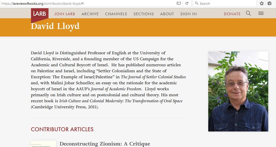The width and height of the screenshot is (276, 147).
Task: Open the Deconstructing Zionism article title
Action: (x=105, y=144)
